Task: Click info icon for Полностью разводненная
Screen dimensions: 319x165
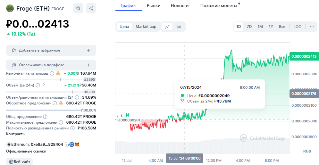Action: [72, 128]
